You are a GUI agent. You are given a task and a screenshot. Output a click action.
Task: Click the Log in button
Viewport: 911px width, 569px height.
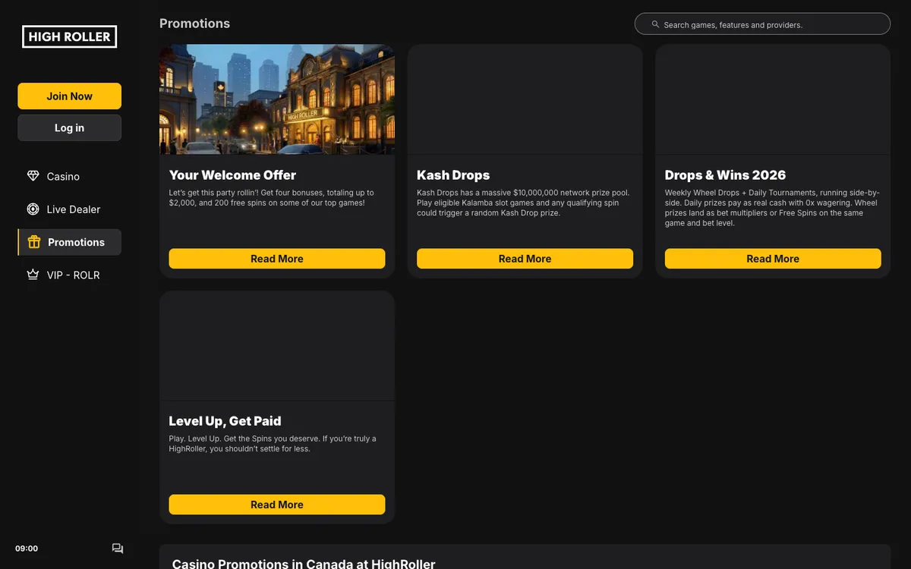pos(69,127)
